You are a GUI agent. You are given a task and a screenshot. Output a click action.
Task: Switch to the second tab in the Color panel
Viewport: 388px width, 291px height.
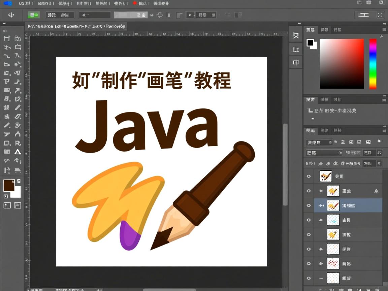pyautogui.click(x=324, y=30)
